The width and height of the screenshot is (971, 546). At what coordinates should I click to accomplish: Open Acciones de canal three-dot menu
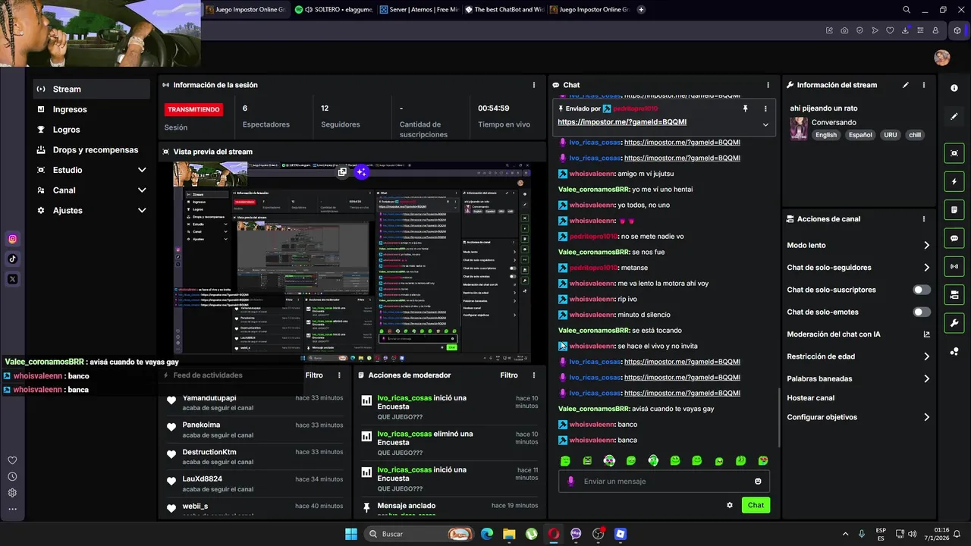point(923,219)
